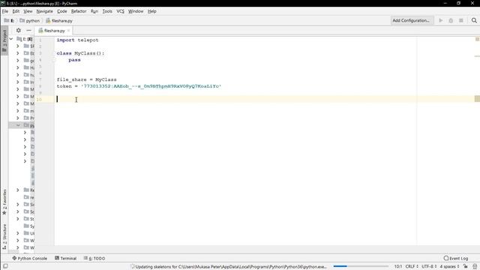Collapse the E: root node in project tree
This screenshot has height=270, width=480.
pyautogui.click(x=11, y=39)
